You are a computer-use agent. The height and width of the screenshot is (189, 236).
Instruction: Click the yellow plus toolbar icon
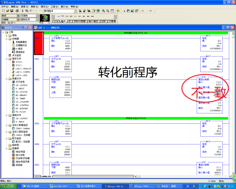[118, 11]
